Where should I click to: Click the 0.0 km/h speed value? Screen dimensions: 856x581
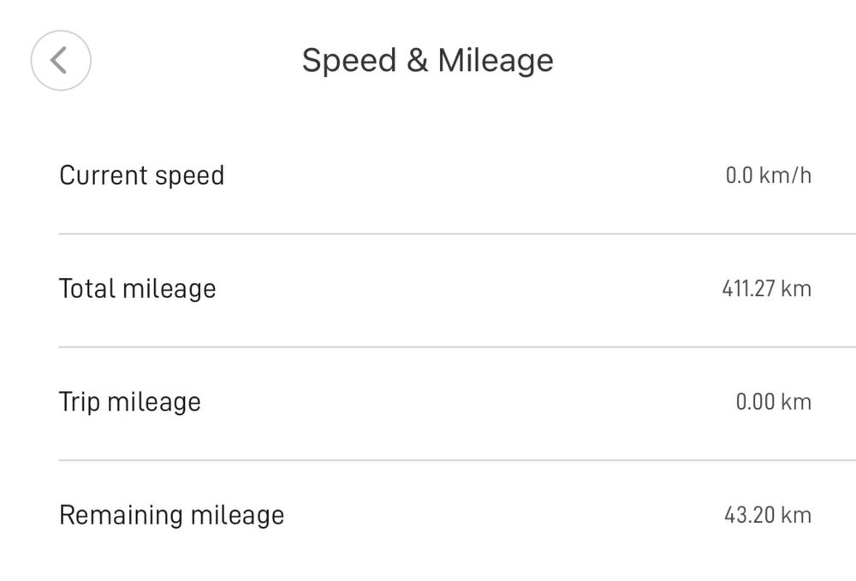coord(768,175)
